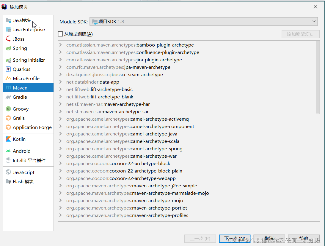This screenshot has height=246, width=325.
Task: Click the JavaScript globe icon
Action: [8, 172]
